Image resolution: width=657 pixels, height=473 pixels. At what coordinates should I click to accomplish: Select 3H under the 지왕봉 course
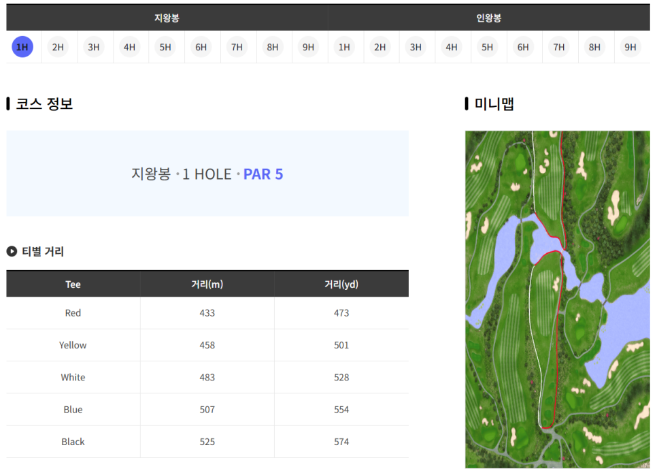pyautogui.click(x=94, y=47)
